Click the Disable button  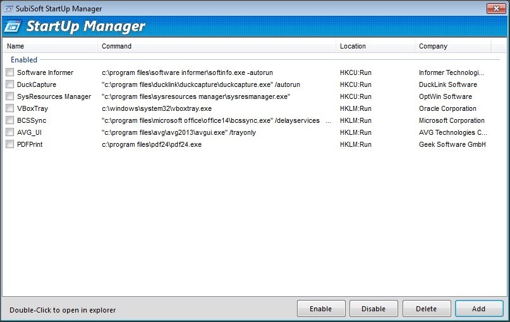(373, 309)
